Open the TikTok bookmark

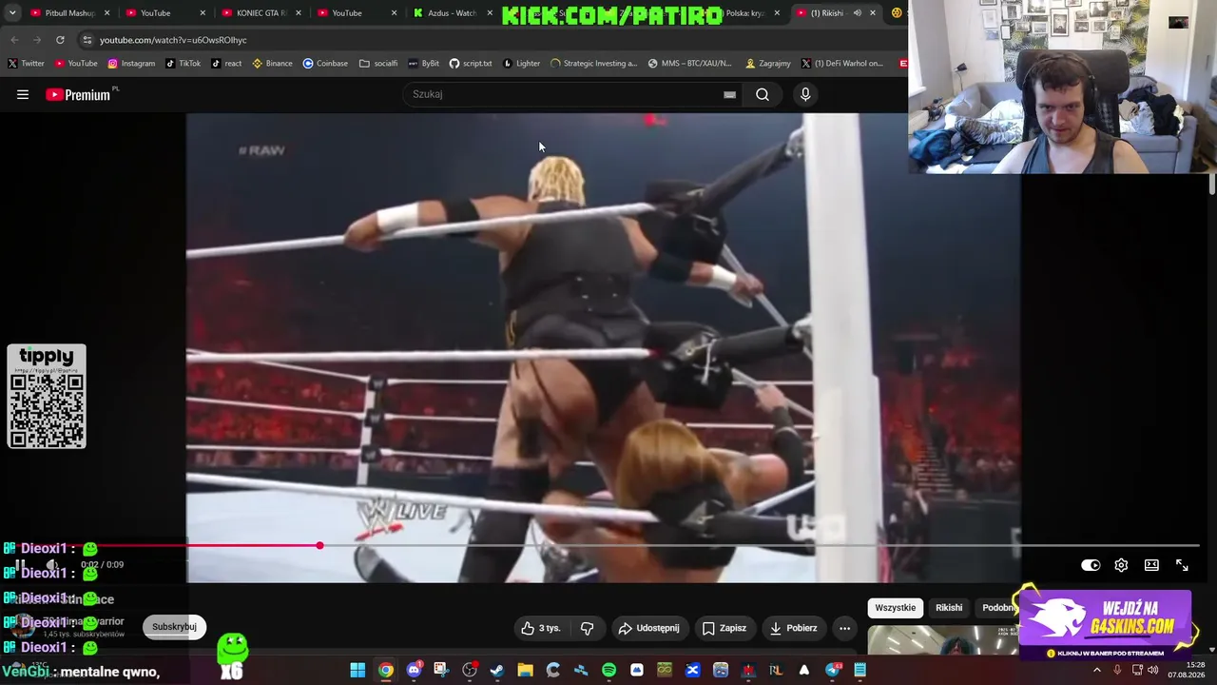184,64
